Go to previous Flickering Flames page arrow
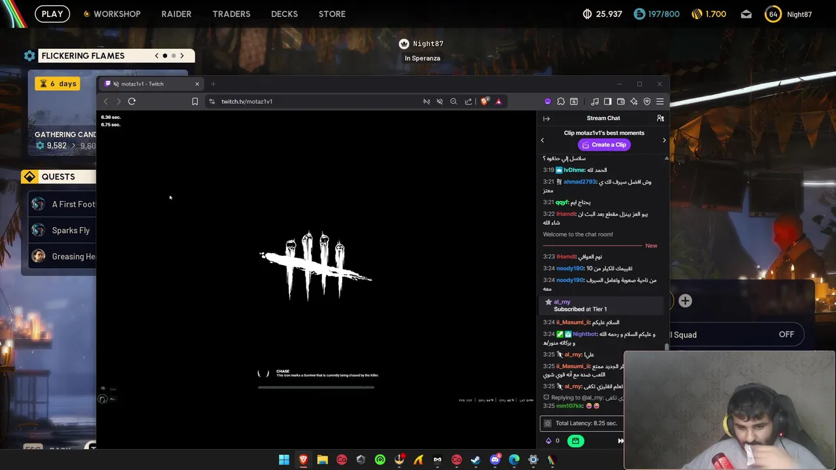 pos(157,55)
